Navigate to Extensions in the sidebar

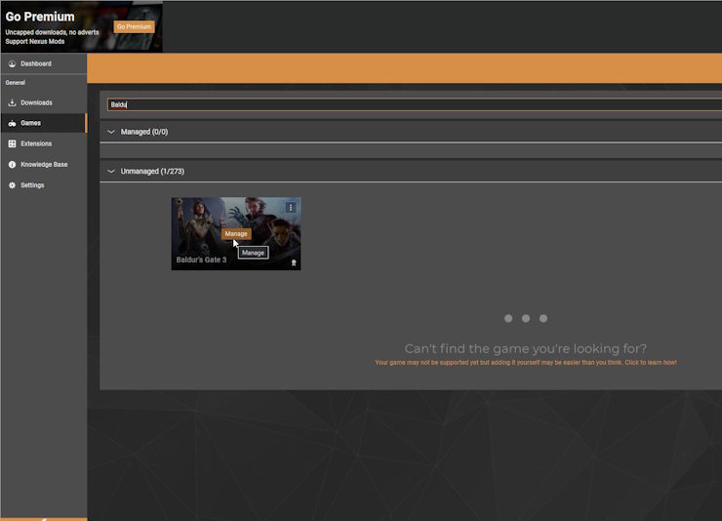[36, 143]
